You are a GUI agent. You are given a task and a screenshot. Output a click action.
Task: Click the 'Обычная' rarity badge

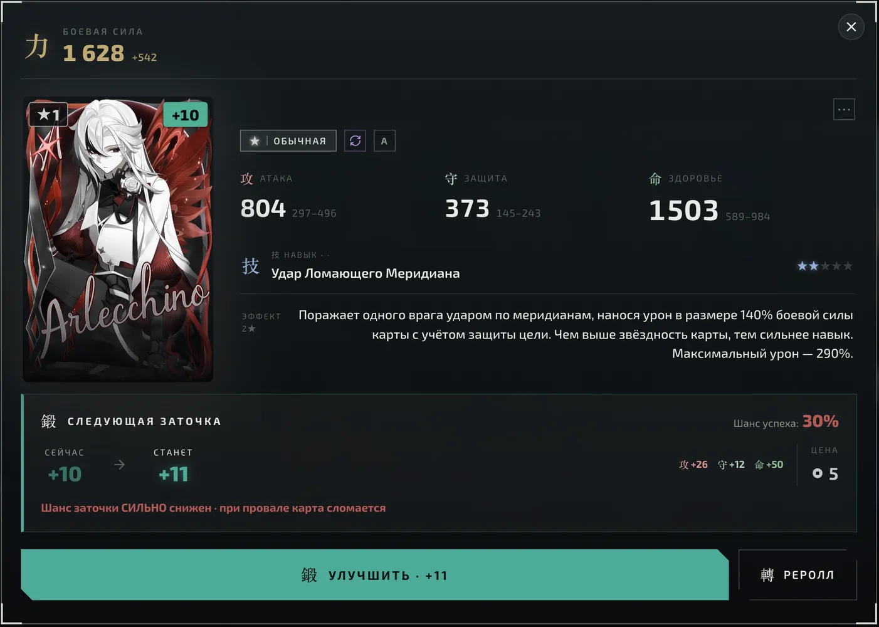[288, 140]
